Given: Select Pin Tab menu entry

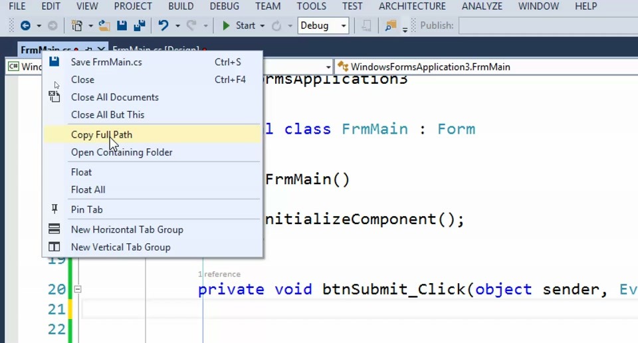Looking at the screenshot, I should (153, 209).
